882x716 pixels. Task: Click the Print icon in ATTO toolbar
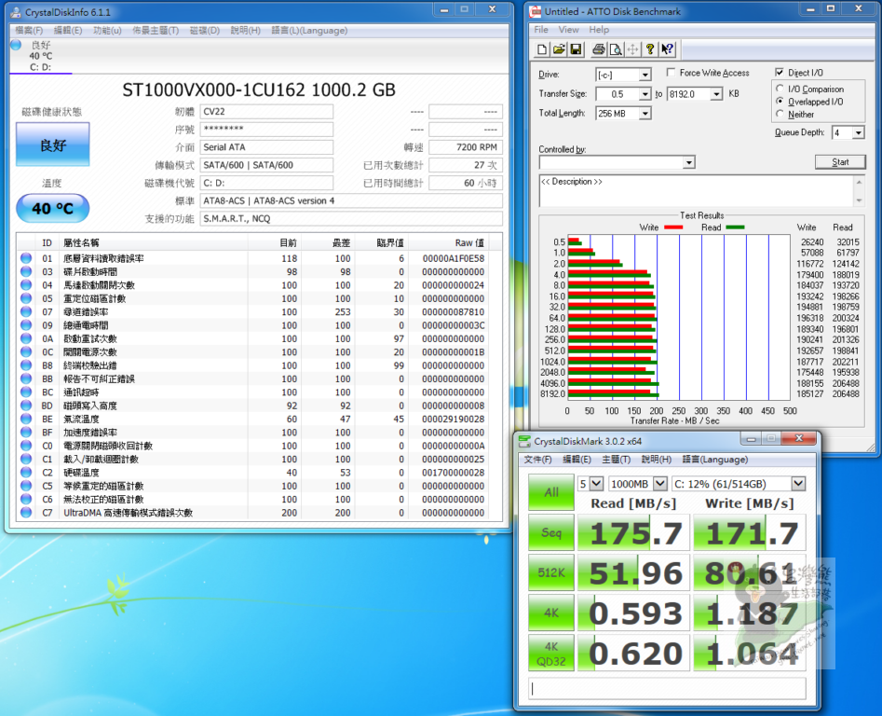pos(599,49)
